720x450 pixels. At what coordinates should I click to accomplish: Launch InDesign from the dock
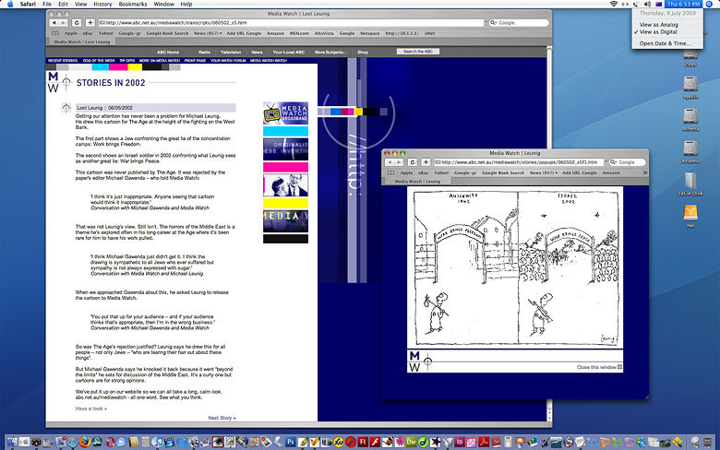(459, 442)
